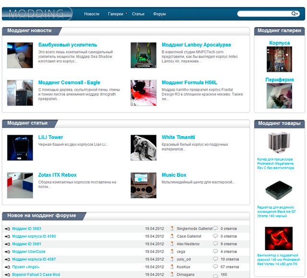Click user avatar icon next to Case Gallerist
Viewport: 307px width, 278px height.
tap(172, 236)
